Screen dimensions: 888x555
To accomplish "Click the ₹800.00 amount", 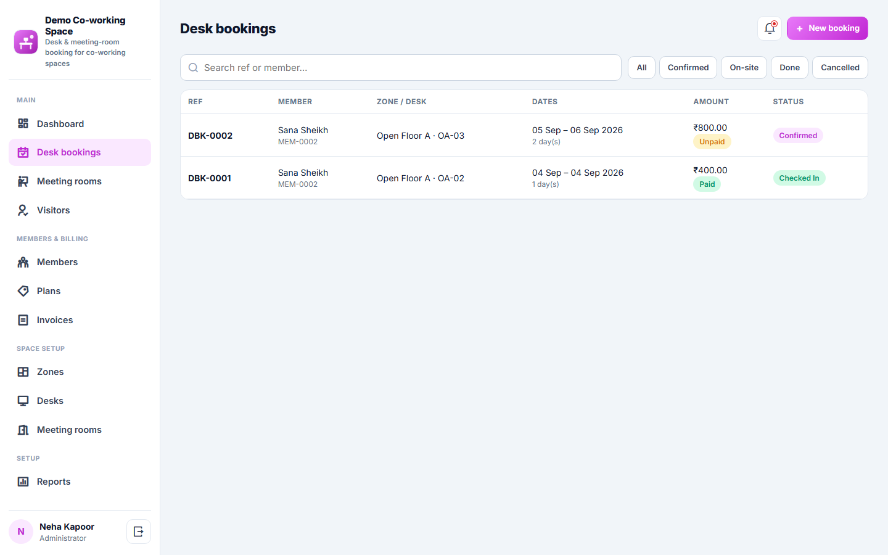I will (x=710, y=128).
